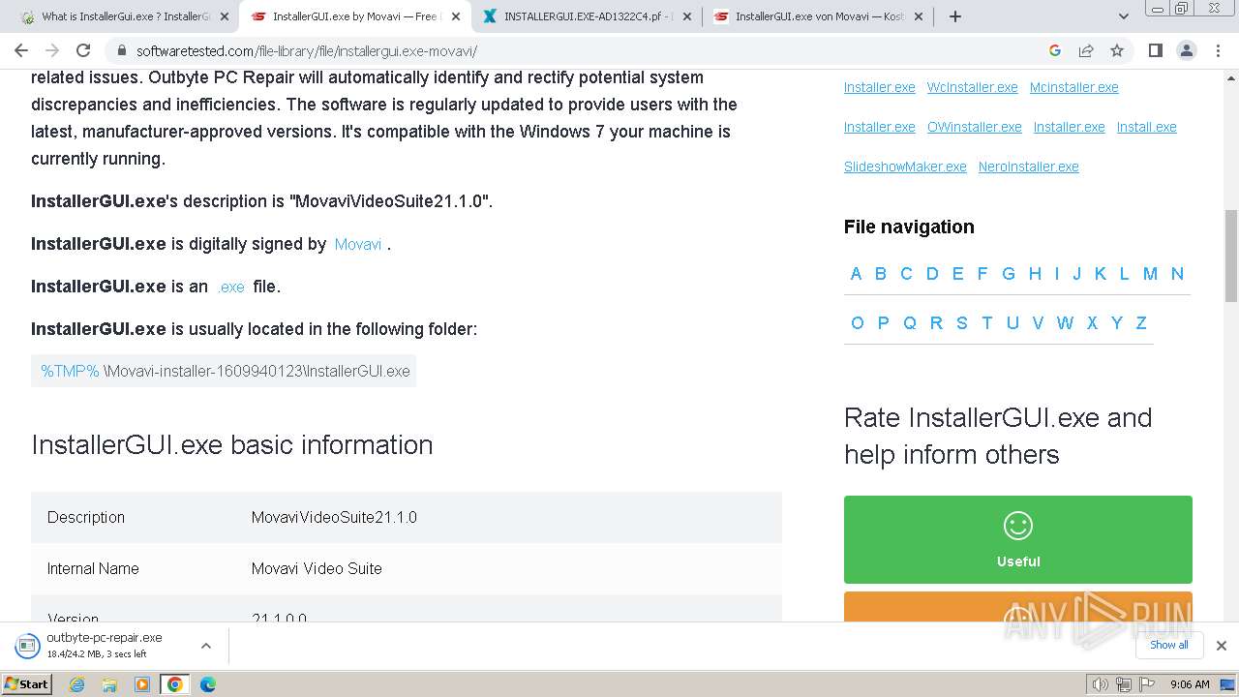Navigate to files starting with N
Viewport: 1239px width, 697px height.
1177,274
